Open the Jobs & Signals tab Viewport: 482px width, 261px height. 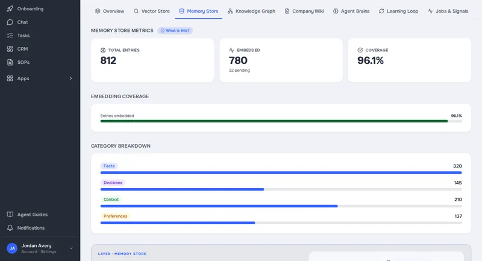click(448, 11)
